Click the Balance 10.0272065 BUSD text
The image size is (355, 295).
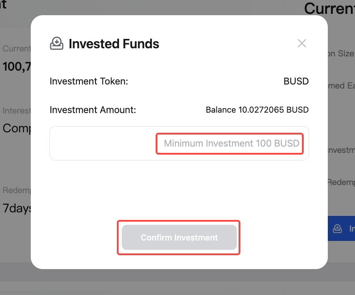click(257, 110)
